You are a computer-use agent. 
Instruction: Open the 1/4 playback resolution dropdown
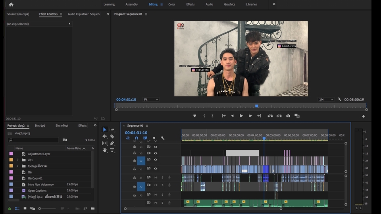coord(326,100)
